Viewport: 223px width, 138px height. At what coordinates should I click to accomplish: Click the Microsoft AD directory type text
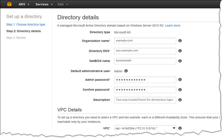click(x=122, y=32)
